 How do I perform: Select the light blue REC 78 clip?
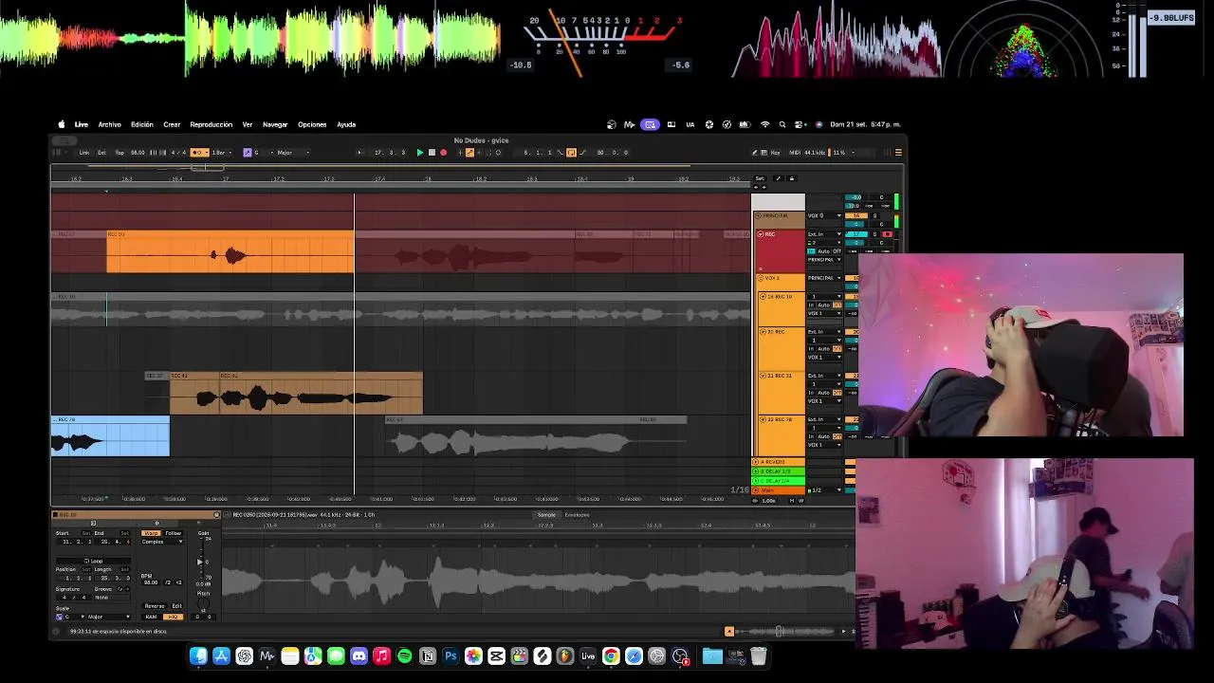pyautogui.click(x=110, y=436)
